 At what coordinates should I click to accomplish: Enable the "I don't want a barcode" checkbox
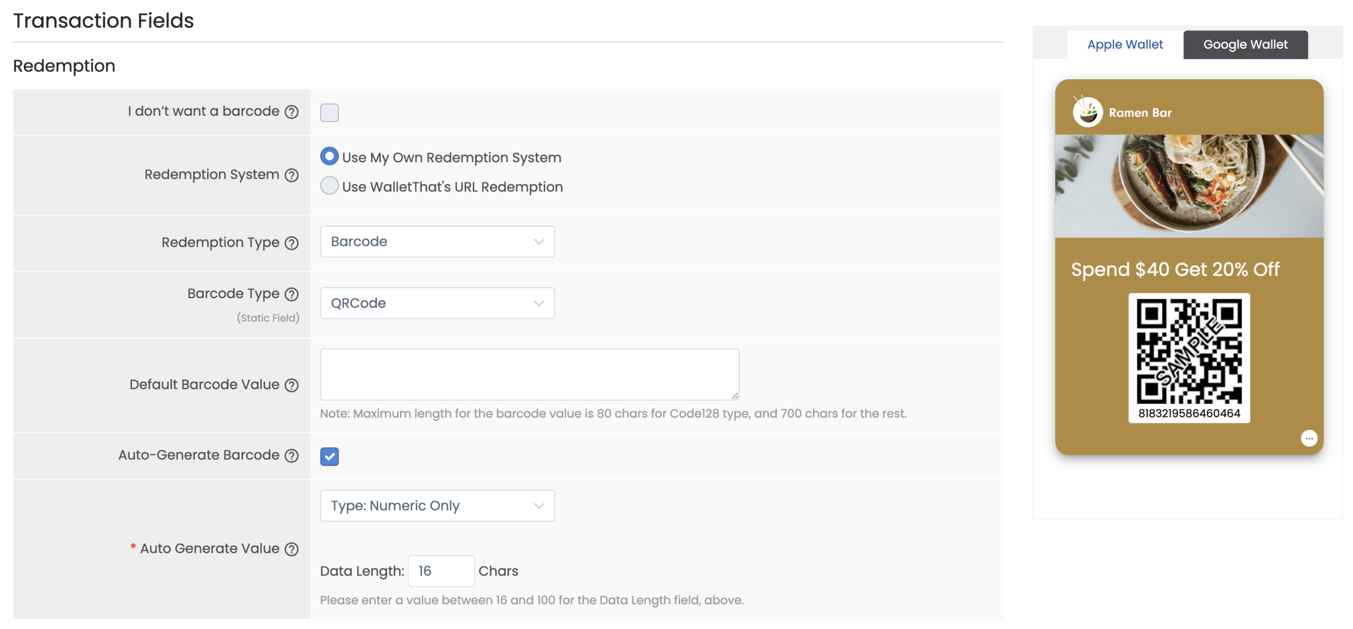tap(329, 112)
